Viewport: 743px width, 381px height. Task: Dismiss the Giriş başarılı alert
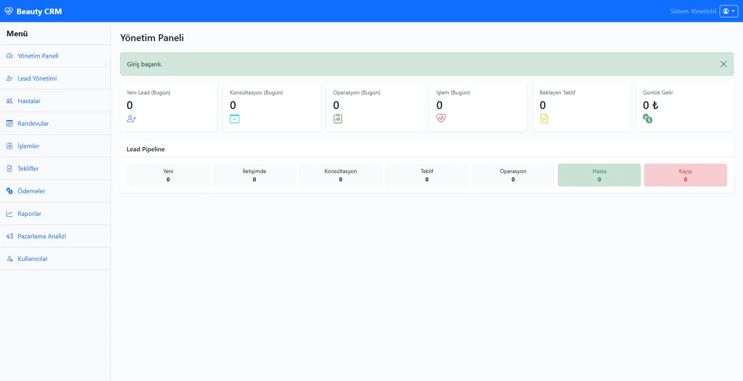click(723, 64)
